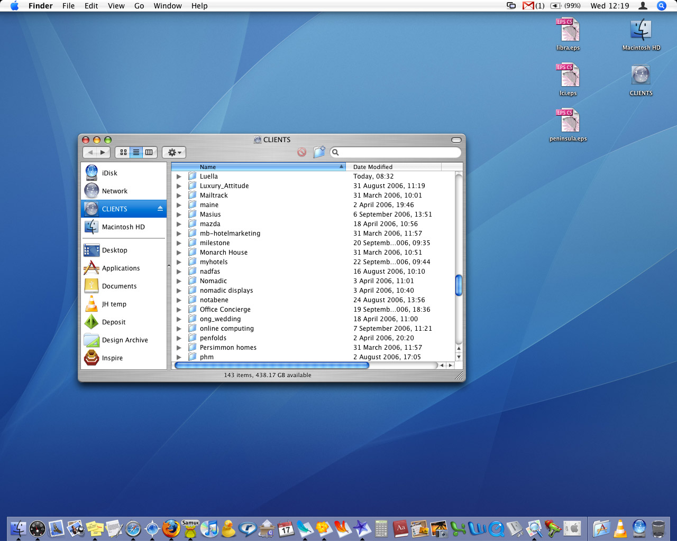Switch to icon view

(x=123, y=152)
